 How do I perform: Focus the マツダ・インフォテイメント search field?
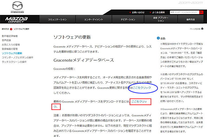[185, 12]
